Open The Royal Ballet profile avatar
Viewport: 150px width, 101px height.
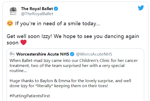[x=13, y=11]
